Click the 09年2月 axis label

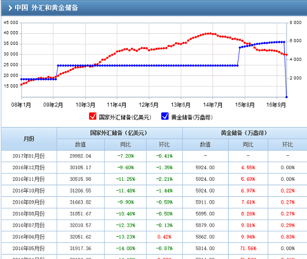[53, 105]
